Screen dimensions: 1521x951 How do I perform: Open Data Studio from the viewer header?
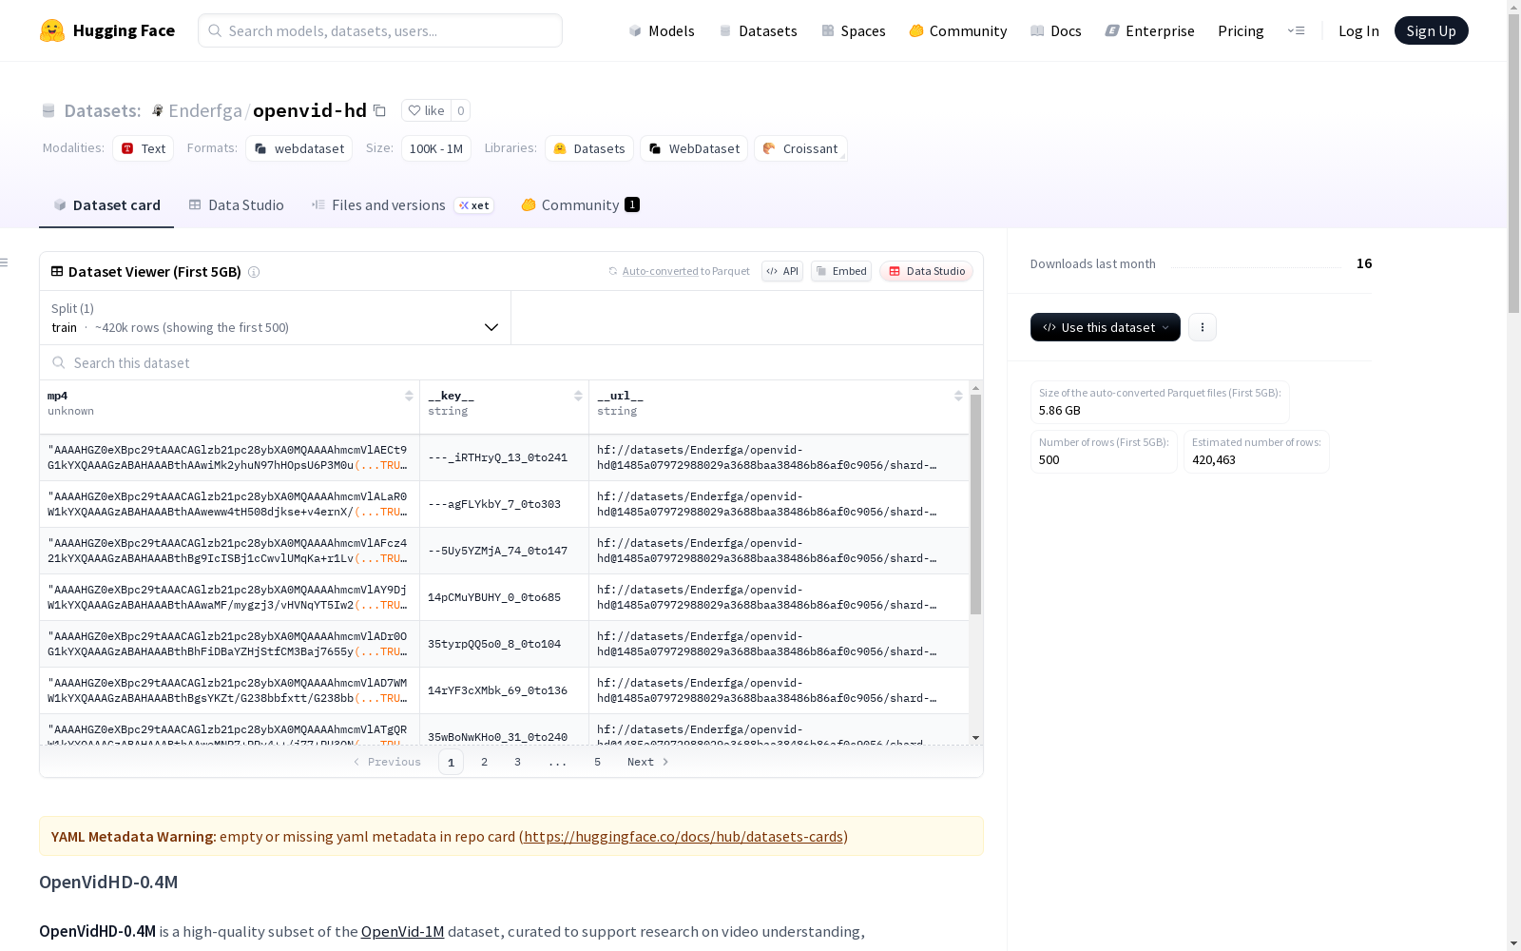point(927,271)
